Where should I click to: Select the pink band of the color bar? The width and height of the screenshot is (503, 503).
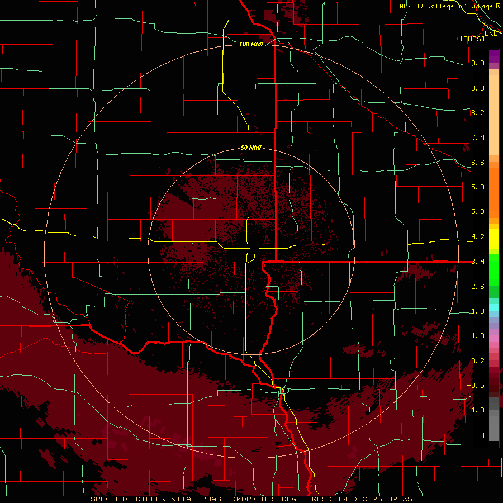coord(493,339)
